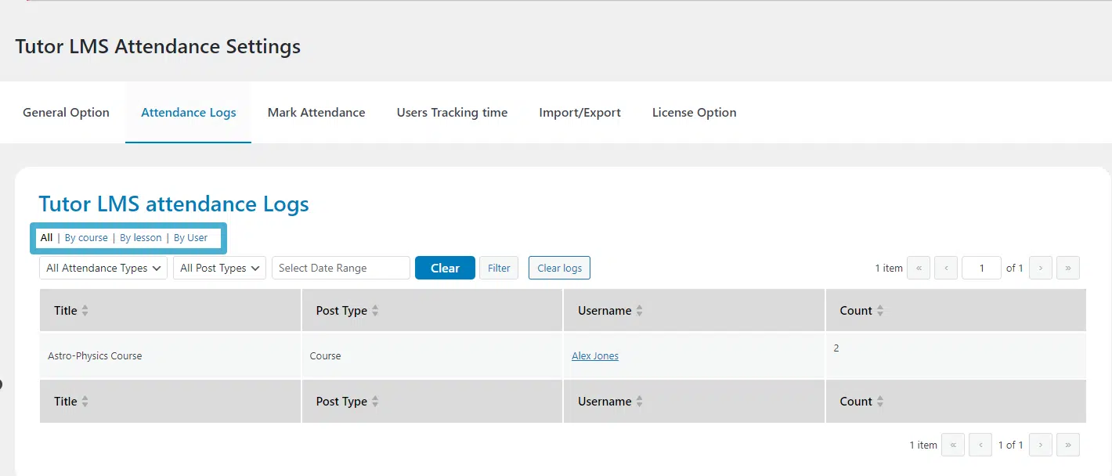Sort by Count in bottom footer header
This screenshot has width=1112, height=476.
click(861, 402)
